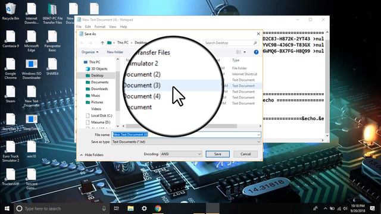Select Local Disk (C:) in folder tree
Screen dimensions: 381x214
coord(99,115)
